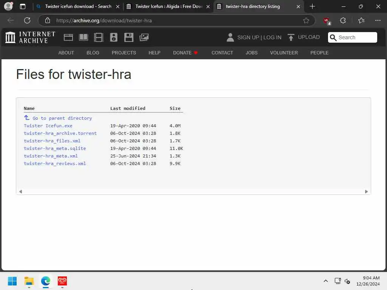View site information lock icon
The image size is (387, 290).
click(48, 20)
